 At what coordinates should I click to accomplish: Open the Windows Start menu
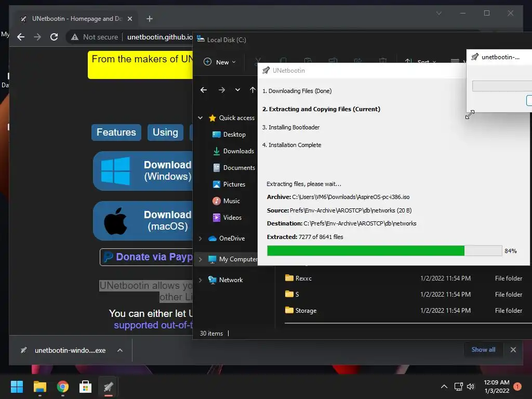tap(17, 387)
